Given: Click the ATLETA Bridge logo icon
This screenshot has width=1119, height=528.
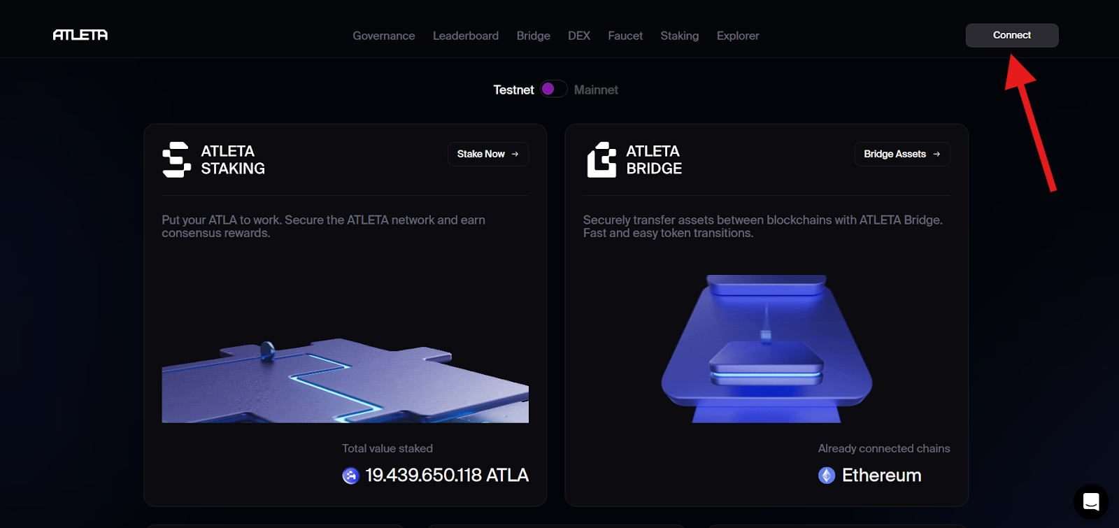Looking at the screenshot, I should [x=601, y=159].
